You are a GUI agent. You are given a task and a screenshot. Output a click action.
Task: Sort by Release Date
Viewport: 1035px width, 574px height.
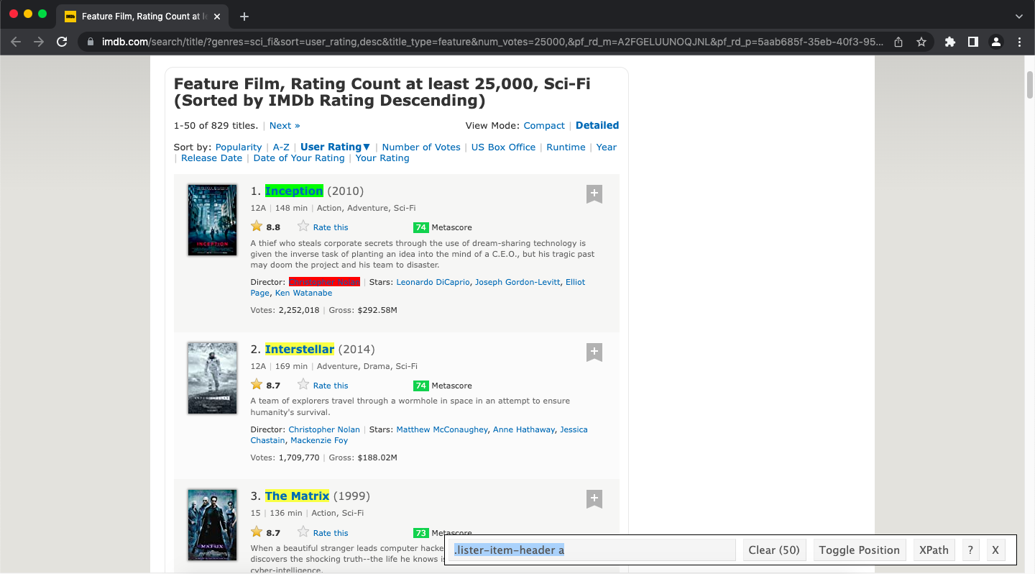coord(211,158)
